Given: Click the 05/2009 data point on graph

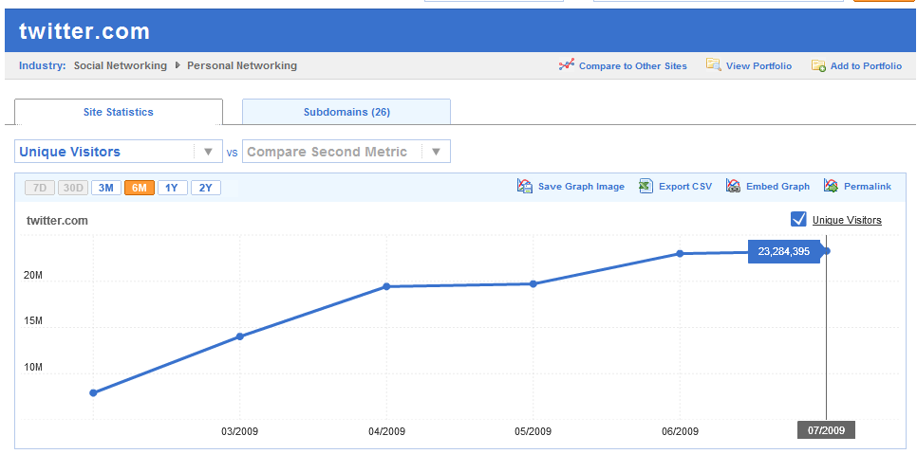Looking at the screenshot, I should (533, 283).
